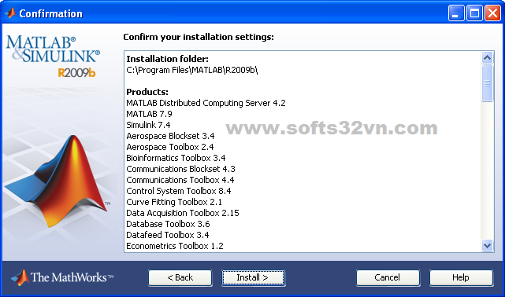
Task: Close the Confirmation window
Action: pyautogui.click(x=492, y=13)
